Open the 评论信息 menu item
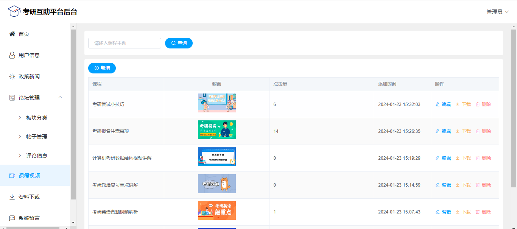Screen dimensions: 517x229 tap(36, 156)
